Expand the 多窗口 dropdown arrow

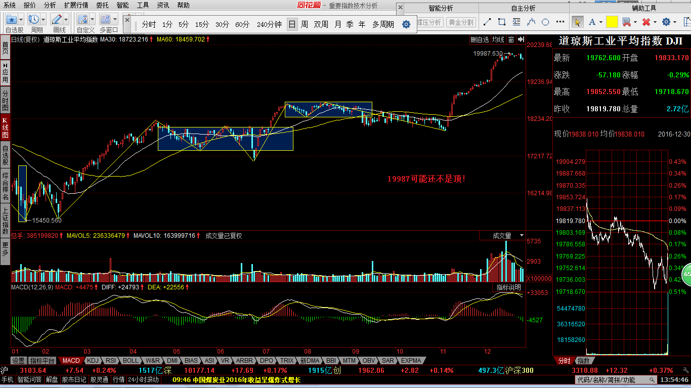[115, 20]
